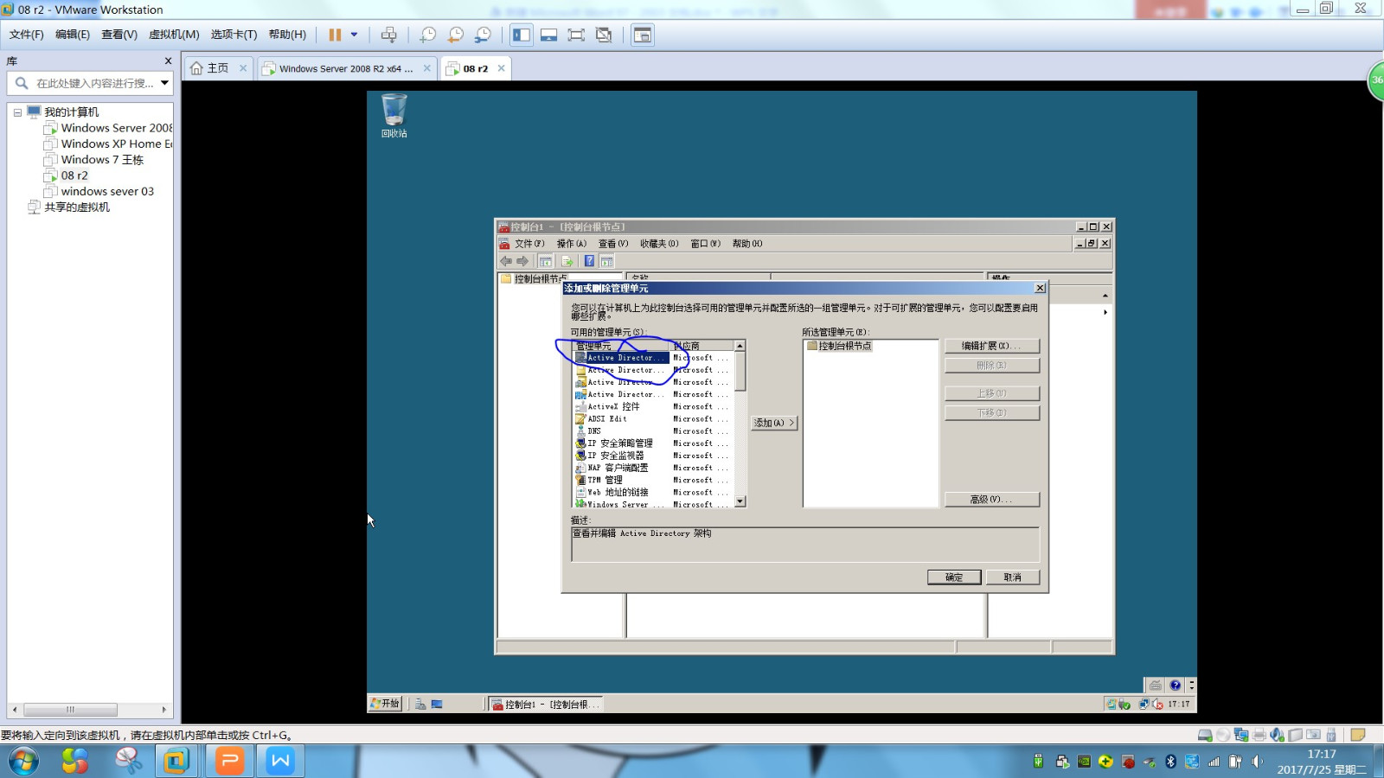The width and height of the screenshot is (1384, 778).
Task: Collapse the 我的计算机 tree node
Action: (x=17, y=112)
